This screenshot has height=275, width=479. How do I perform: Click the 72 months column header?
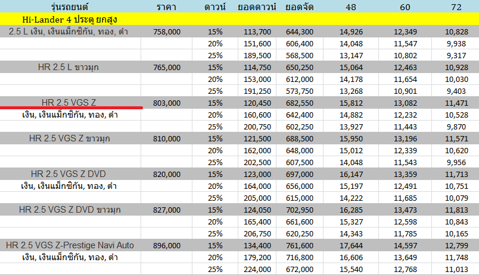[456, 7]
